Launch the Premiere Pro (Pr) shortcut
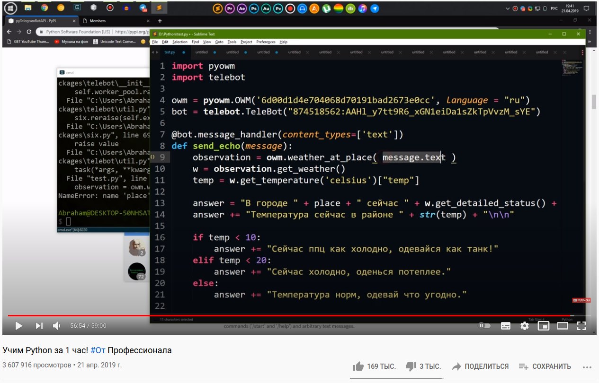The height and width of the screenshot is (383, 599). [230, 8]
